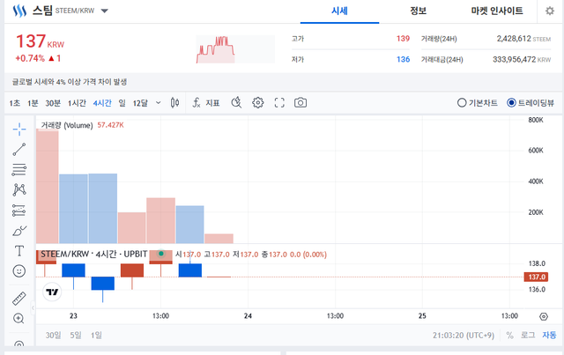The width and height of the screenshot is (564, 355).
Task: Expand more time interval options chevron
Action: pos(159,103)
